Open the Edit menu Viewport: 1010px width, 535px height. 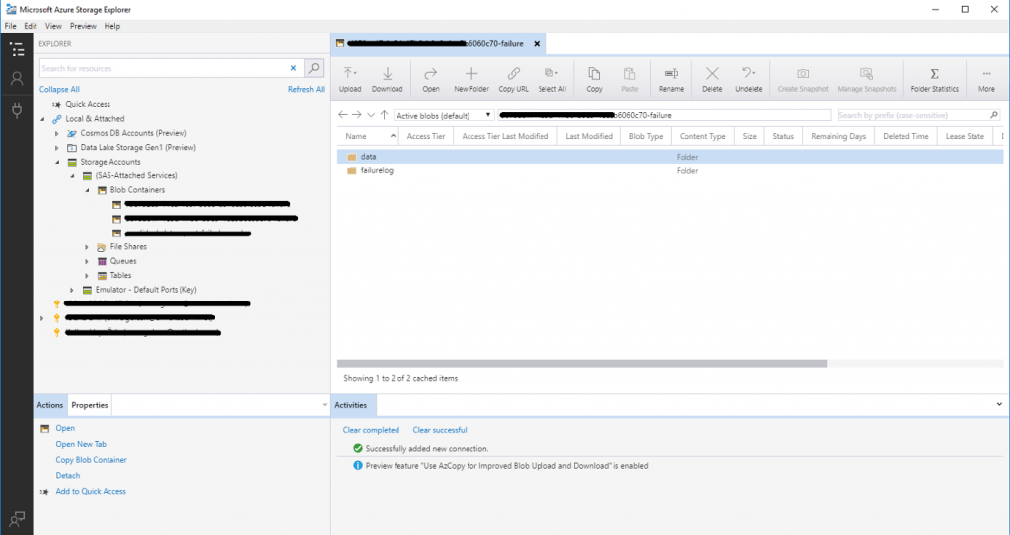click(x=31, y=26)
